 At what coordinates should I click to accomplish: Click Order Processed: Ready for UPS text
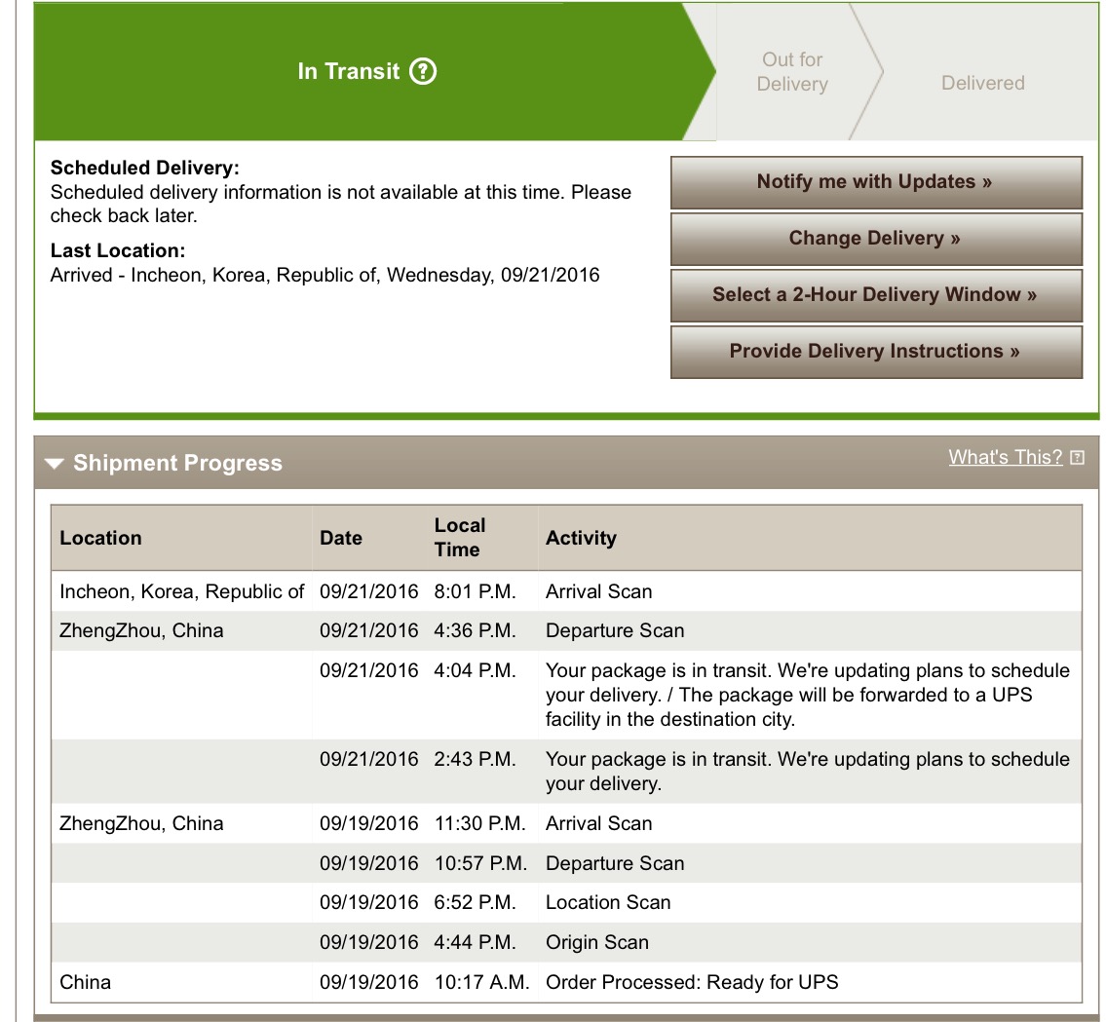click(692, 982)
